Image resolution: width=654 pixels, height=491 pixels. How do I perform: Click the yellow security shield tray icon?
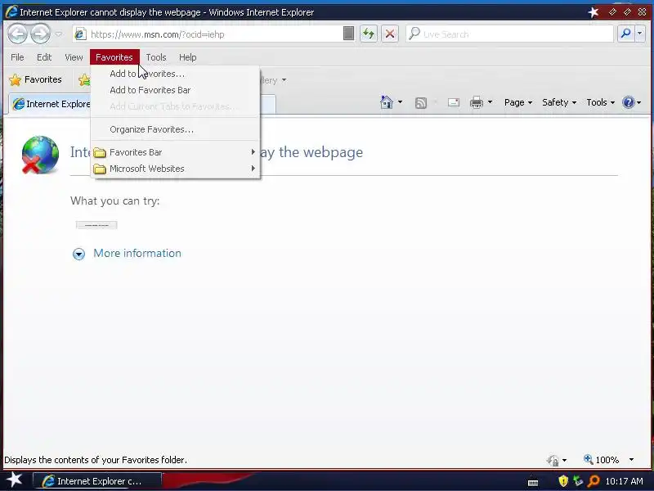tap(563, 481)
